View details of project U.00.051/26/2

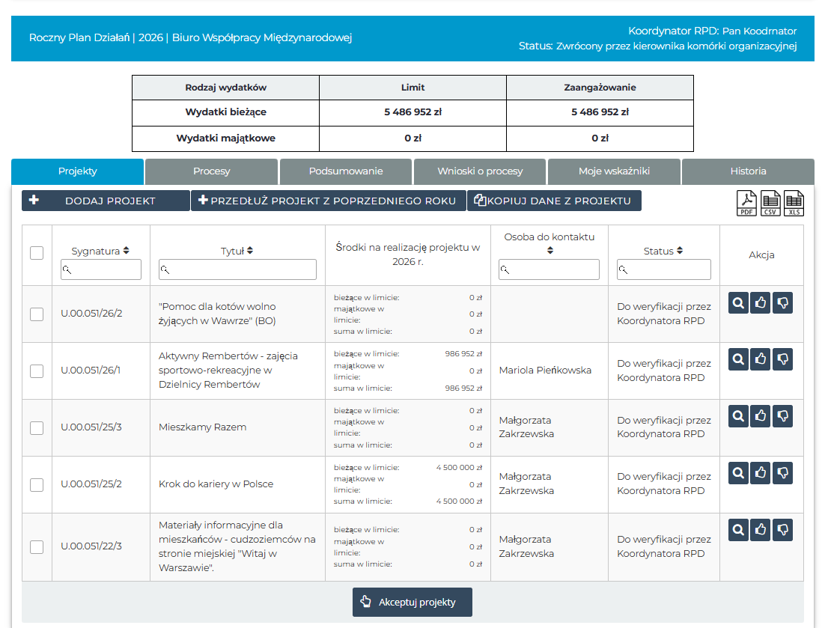point(738,303)
